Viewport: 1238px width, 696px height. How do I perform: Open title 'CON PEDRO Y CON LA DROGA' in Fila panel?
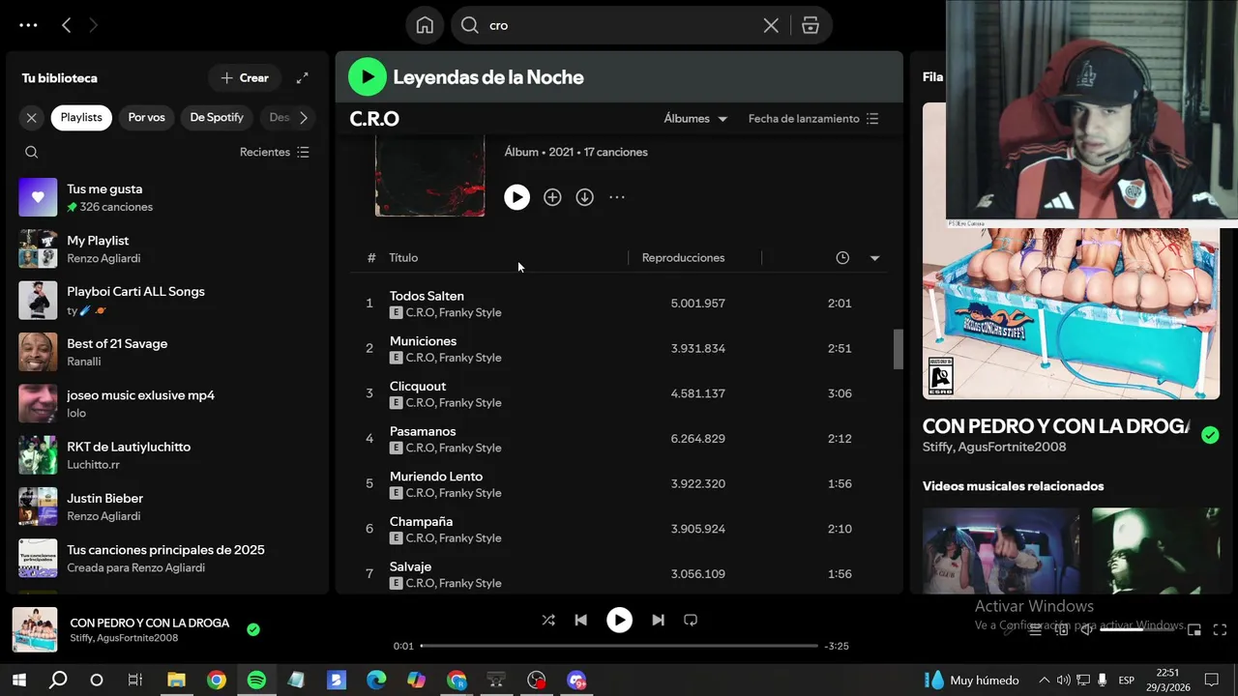pyautogui.click(x=1056, y=426)
